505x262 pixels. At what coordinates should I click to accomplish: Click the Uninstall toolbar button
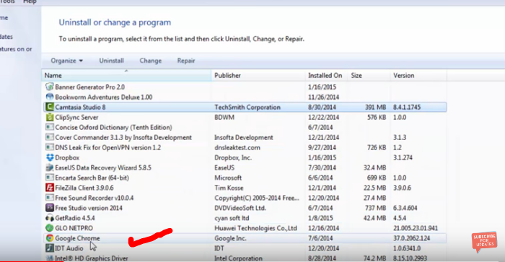(111, 61)
